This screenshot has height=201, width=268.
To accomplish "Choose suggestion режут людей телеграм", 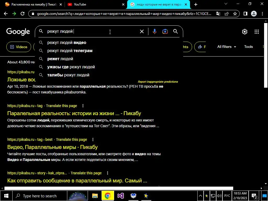I will coord(109,51).
